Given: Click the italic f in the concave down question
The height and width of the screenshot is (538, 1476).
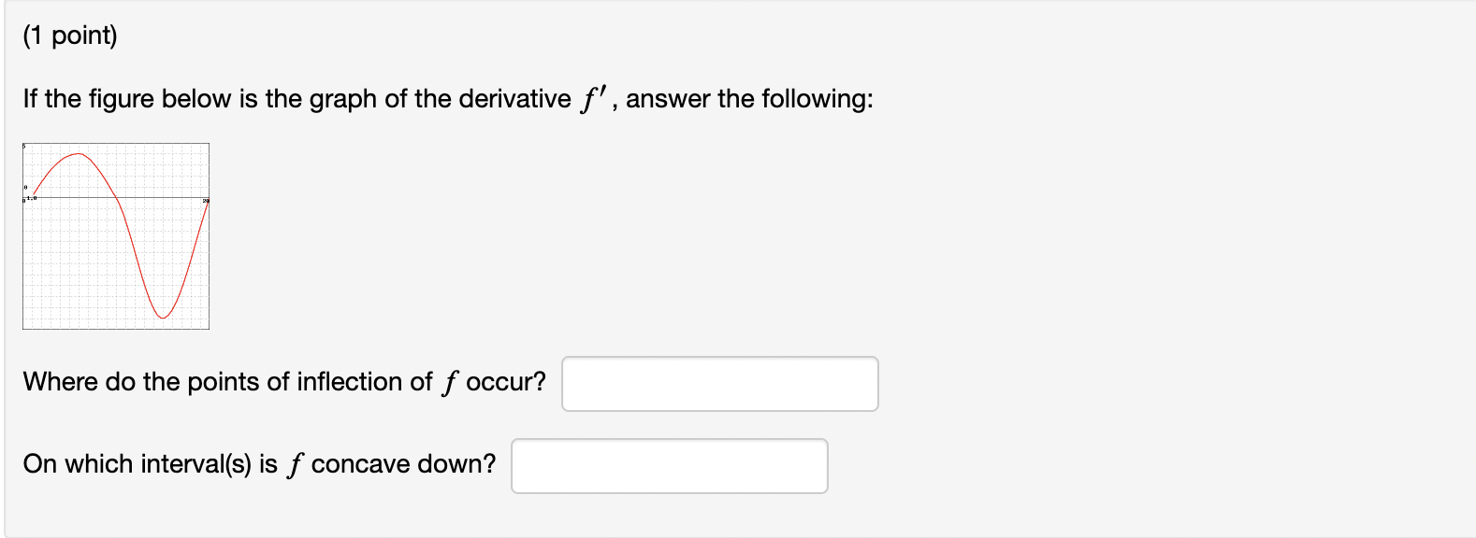Looking at the screenshot, I should pyautogui.click(x=297, y=463).
